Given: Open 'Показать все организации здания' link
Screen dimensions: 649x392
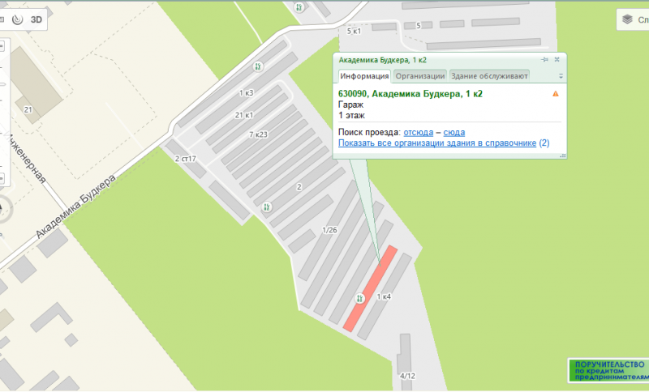Looking at the screenshot, I should [x=437, y=143].
